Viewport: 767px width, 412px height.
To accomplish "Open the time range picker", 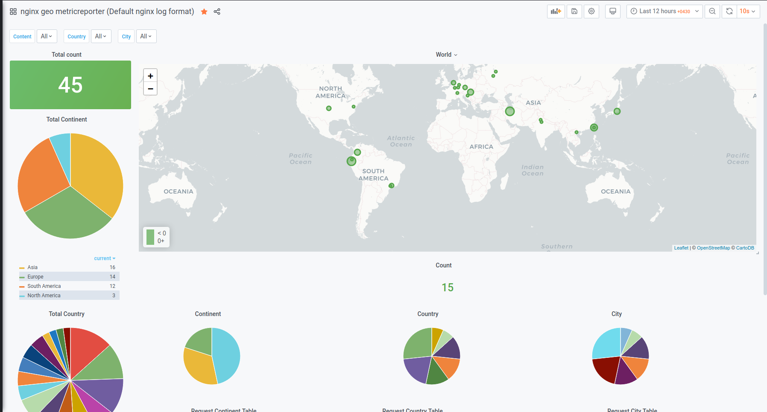I will click(665, 11).
